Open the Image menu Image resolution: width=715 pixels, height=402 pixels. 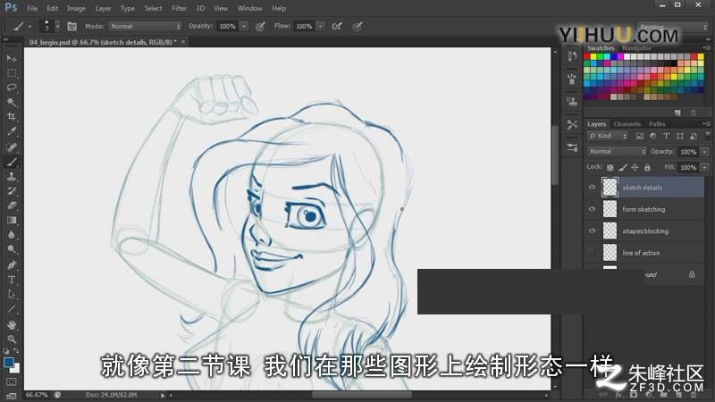[x=76, y=8]
